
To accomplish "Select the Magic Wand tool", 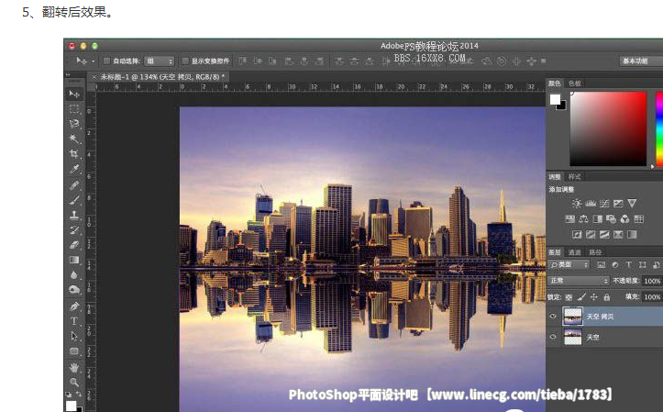I will pos(74,139).
